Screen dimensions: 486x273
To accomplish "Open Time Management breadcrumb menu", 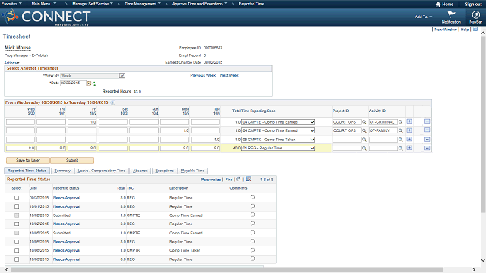I will tap(143, 4).
